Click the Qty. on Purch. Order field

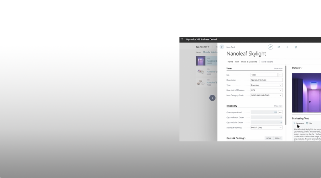(266, 117)
